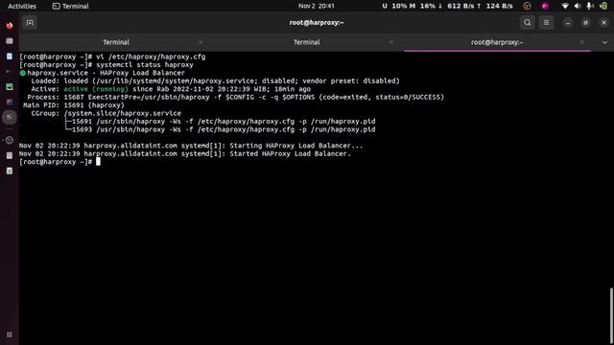Click the purple round tray icon in top bar

tap(545, 6)
